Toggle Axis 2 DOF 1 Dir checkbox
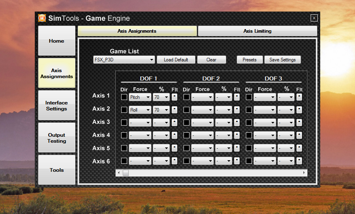This screenshot has width=355, height=214. point(124,110)
